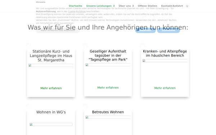Screen dimensions: 216x135
Task: Open the Kranken- und Altenpflege heading
Action: pos(165,53)
